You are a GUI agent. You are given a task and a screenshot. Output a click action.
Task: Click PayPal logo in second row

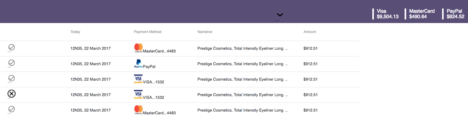(138, 64)
